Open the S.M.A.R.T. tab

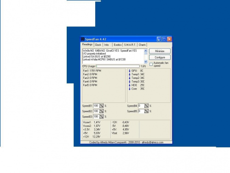[130, 45]
